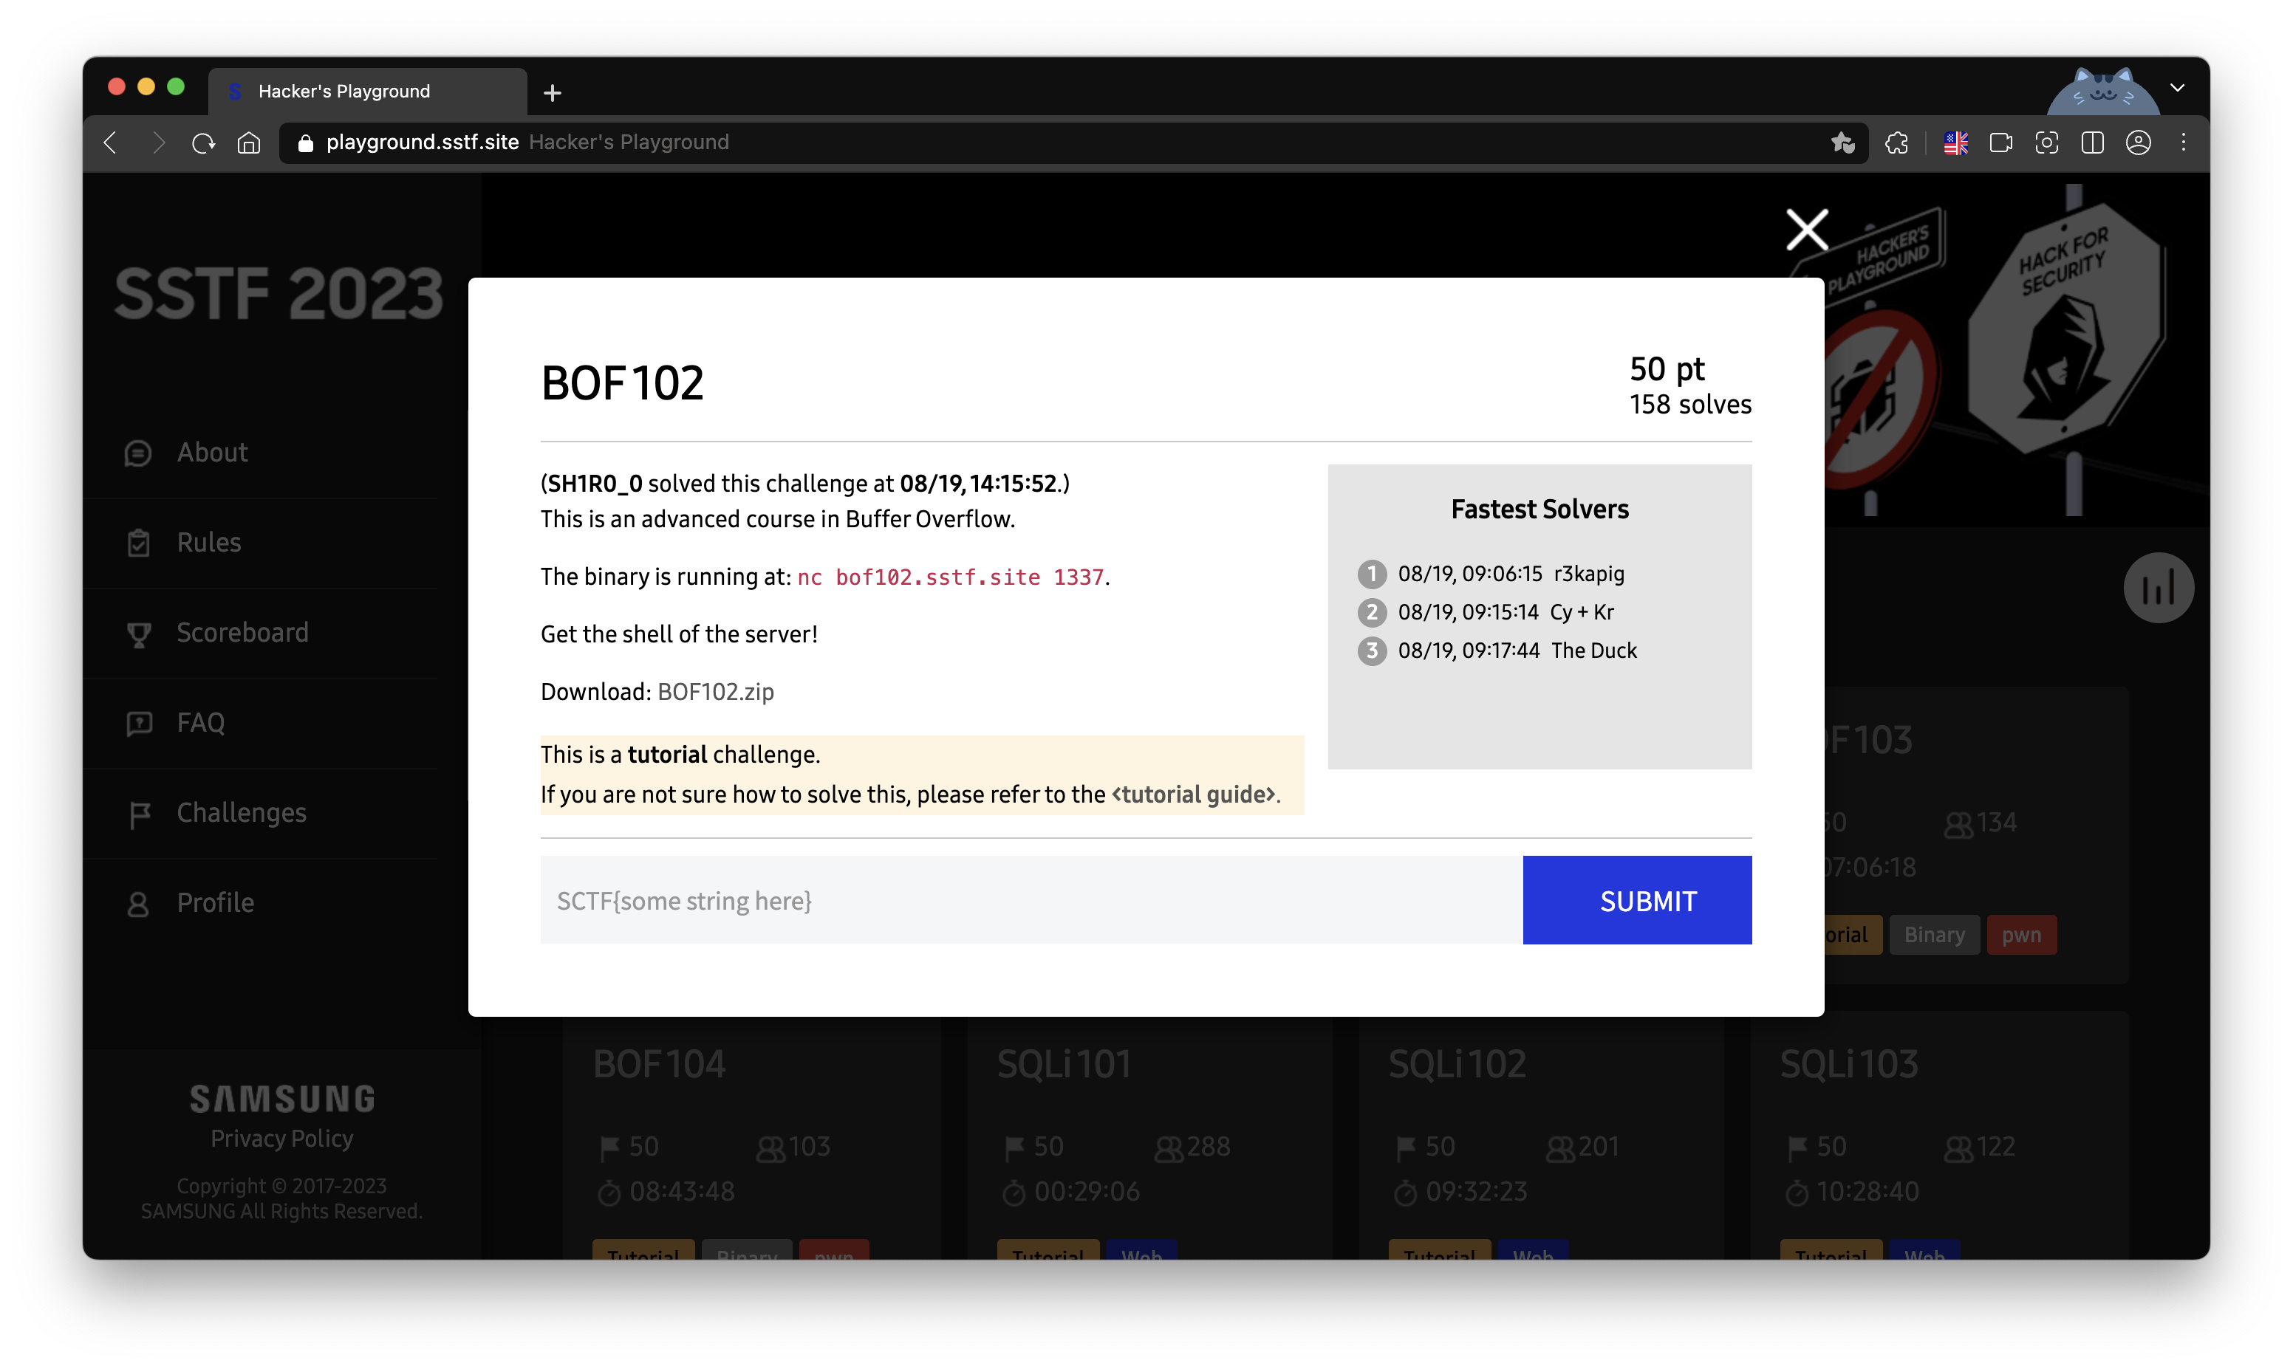Take a screenshot with capture icon
This screenshot has height=1369, width=2293.
tap(2046, 142)
